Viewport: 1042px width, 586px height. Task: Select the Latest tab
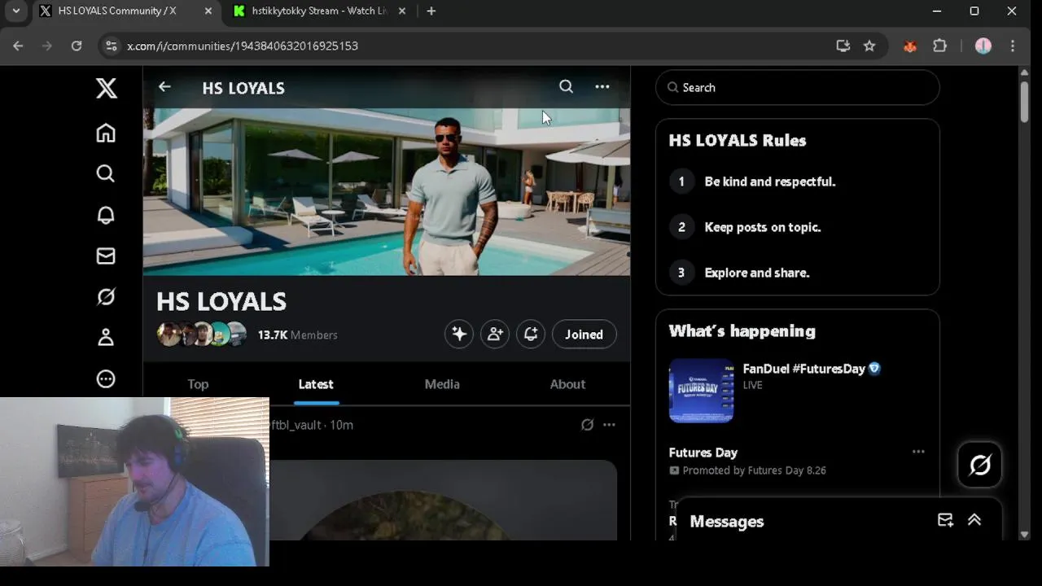(x=316, y=384)
